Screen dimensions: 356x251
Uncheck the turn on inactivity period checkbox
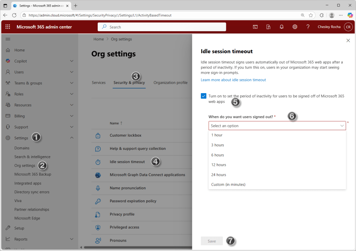[203, 96]
